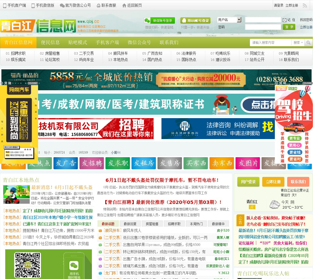Click the magnifier search icon
Image resolution: width=315 pixels, height=279 pixels.
(308, 43)
